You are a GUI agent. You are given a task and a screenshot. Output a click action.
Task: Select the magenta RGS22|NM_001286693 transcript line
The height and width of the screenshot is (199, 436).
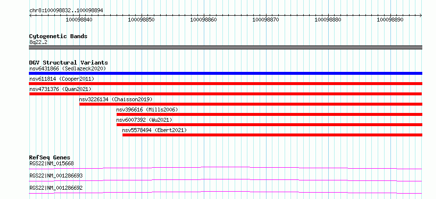point(225,180)
